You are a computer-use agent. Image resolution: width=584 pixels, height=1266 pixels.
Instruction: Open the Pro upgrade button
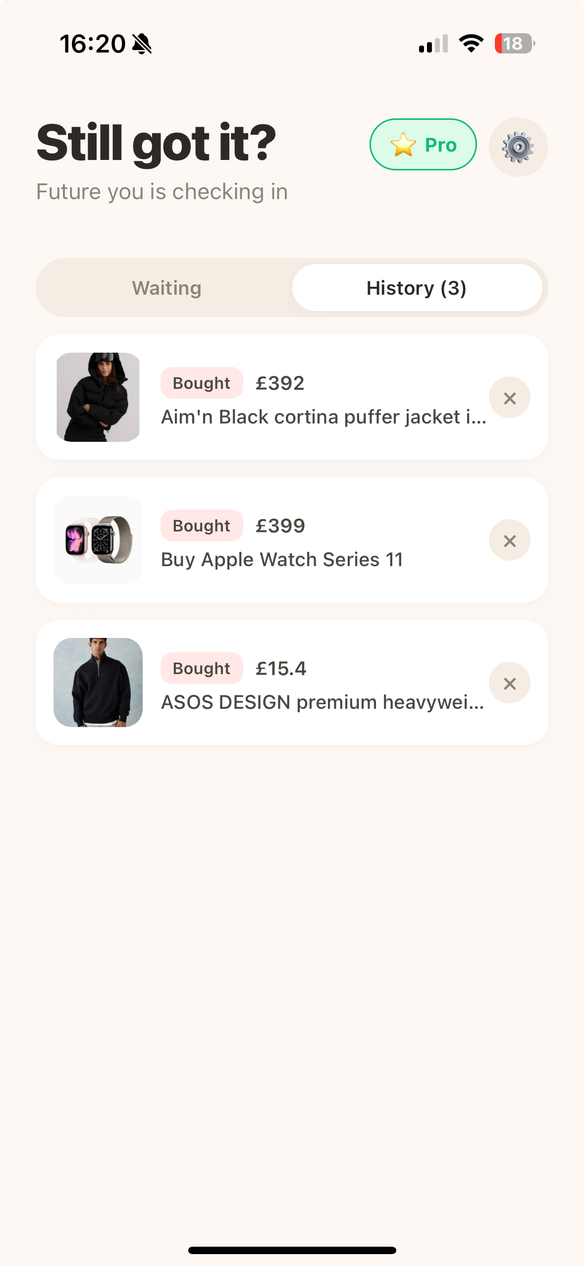pyautogui.click(x=424, y=145)
